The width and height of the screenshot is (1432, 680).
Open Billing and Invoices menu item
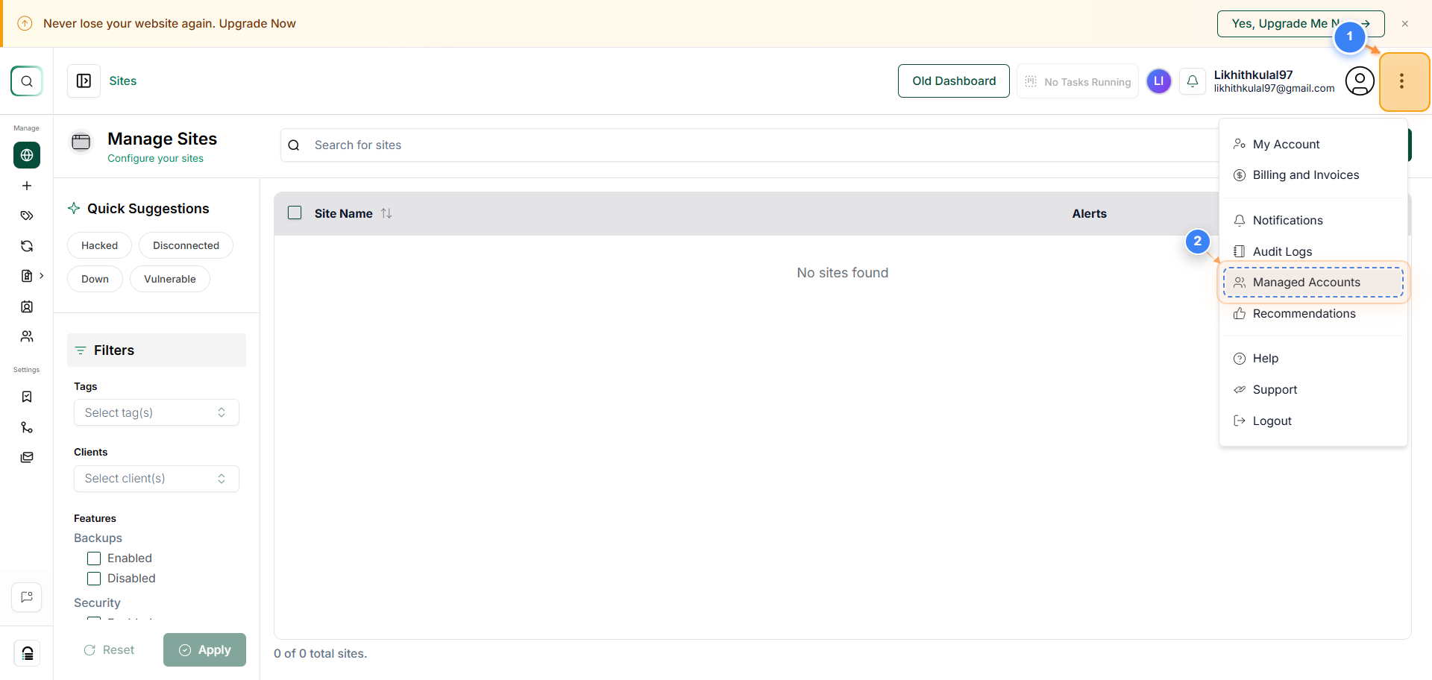point(1313,175)
